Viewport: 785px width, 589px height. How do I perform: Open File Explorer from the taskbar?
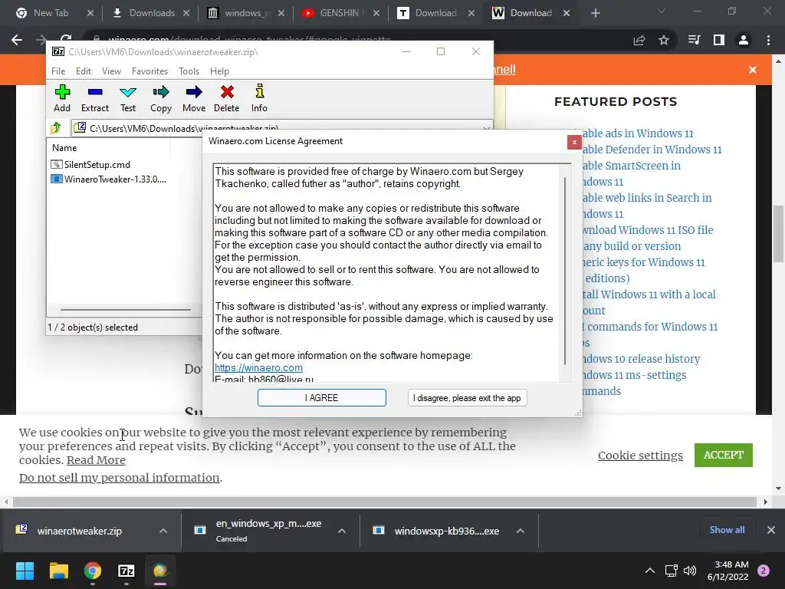point(58,571)
